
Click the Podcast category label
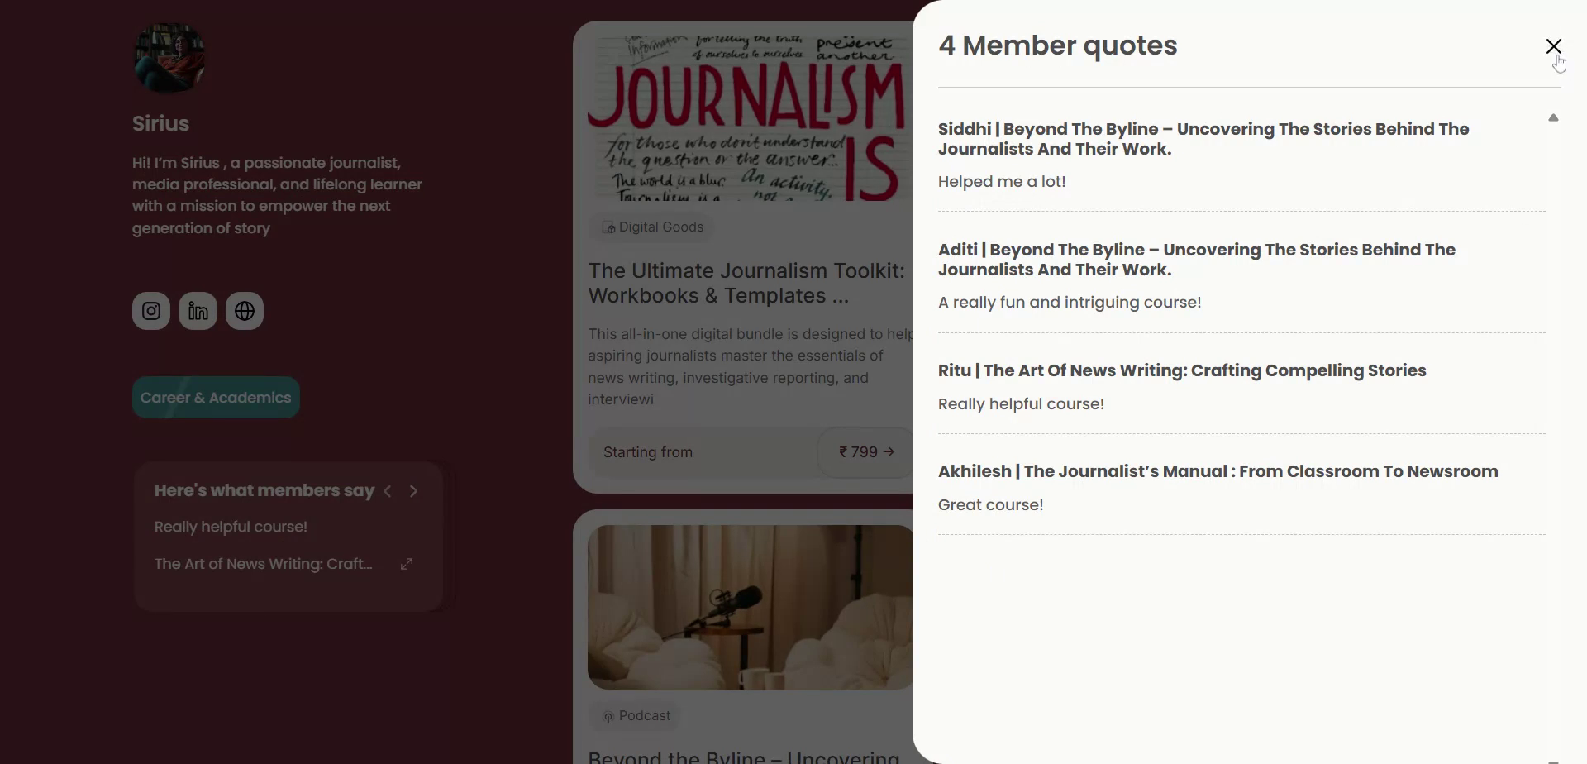click(636, 716)
